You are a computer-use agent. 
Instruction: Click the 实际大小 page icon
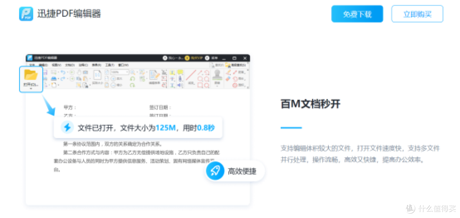[x=98, y=75]
